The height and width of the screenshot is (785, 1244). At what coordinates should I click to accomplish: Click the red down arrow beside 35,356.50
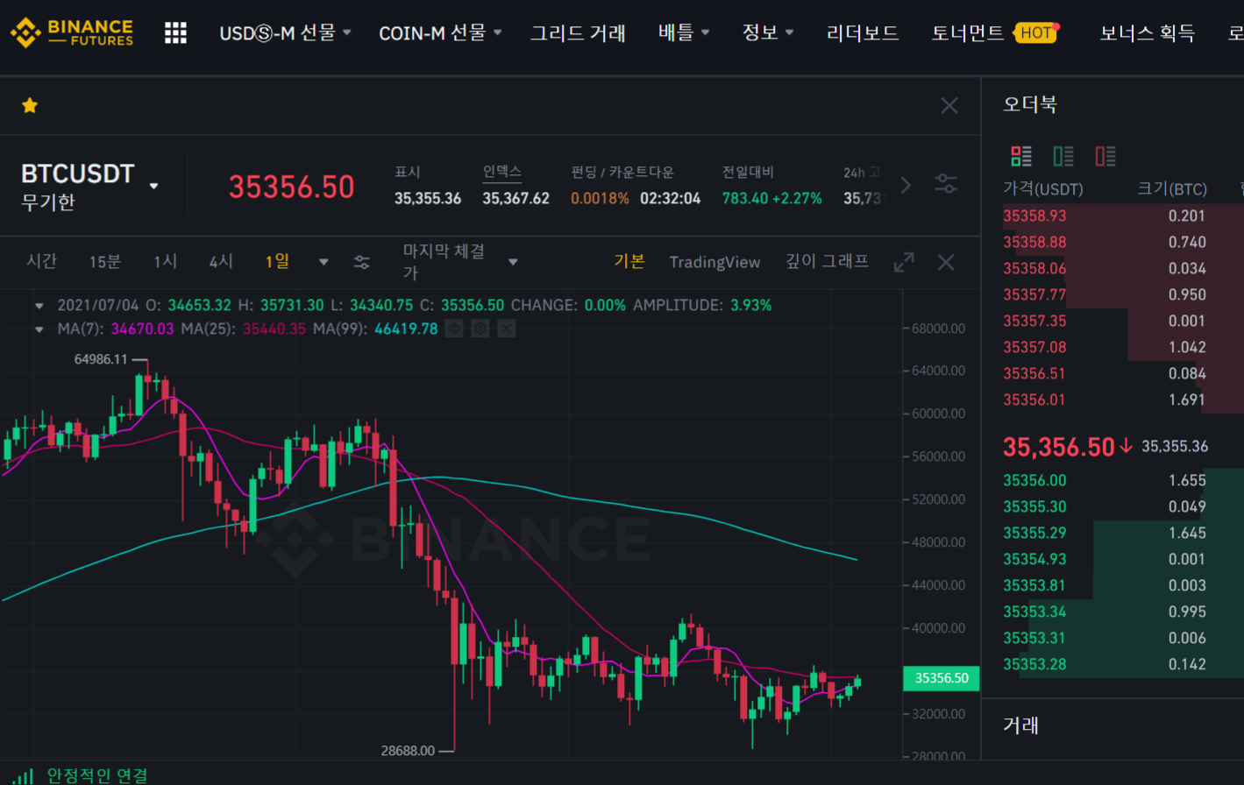[x=1126, y=447]
